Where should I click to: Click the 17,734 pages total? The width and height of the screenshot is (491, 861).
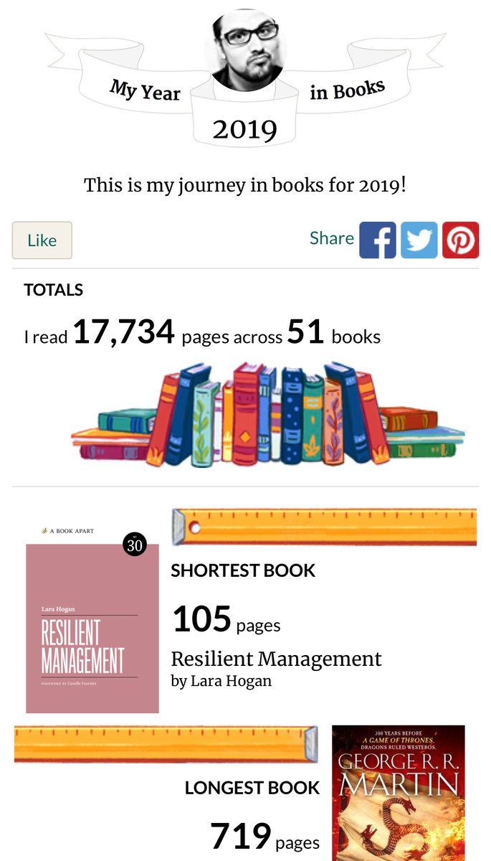pyautogui.click(x=123, y=333)
